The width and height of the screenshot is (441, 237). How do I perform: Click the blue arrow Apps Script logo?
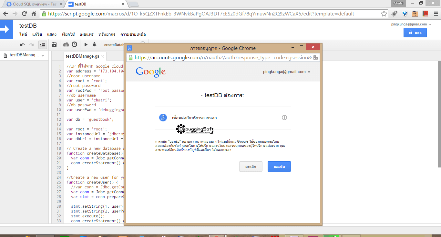coord(5,29)
